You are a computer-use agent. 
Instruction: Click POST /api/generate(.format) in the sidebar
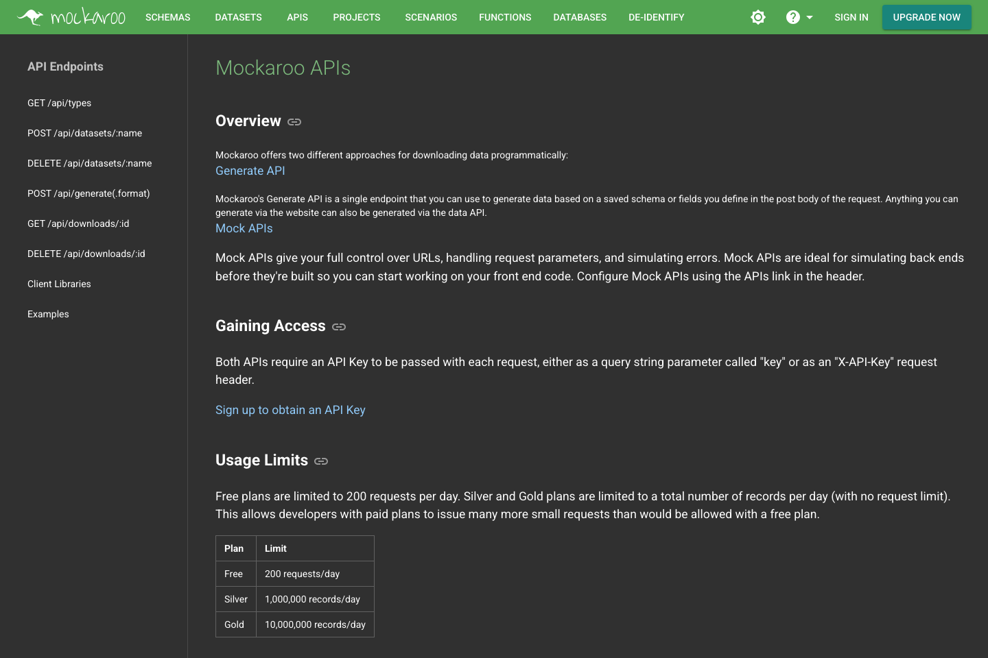89,193
